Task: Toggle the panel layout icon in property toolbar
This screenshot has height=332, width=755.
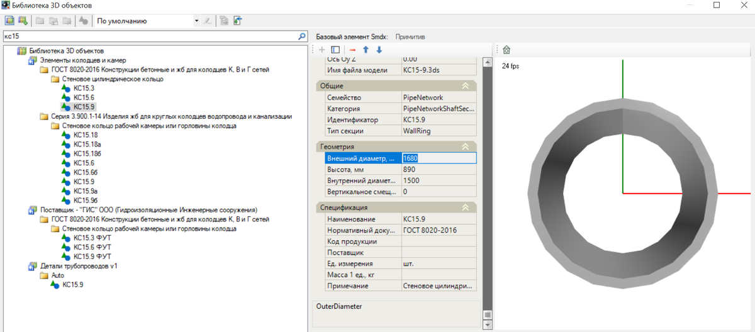Action: click(x=335, y=50)
